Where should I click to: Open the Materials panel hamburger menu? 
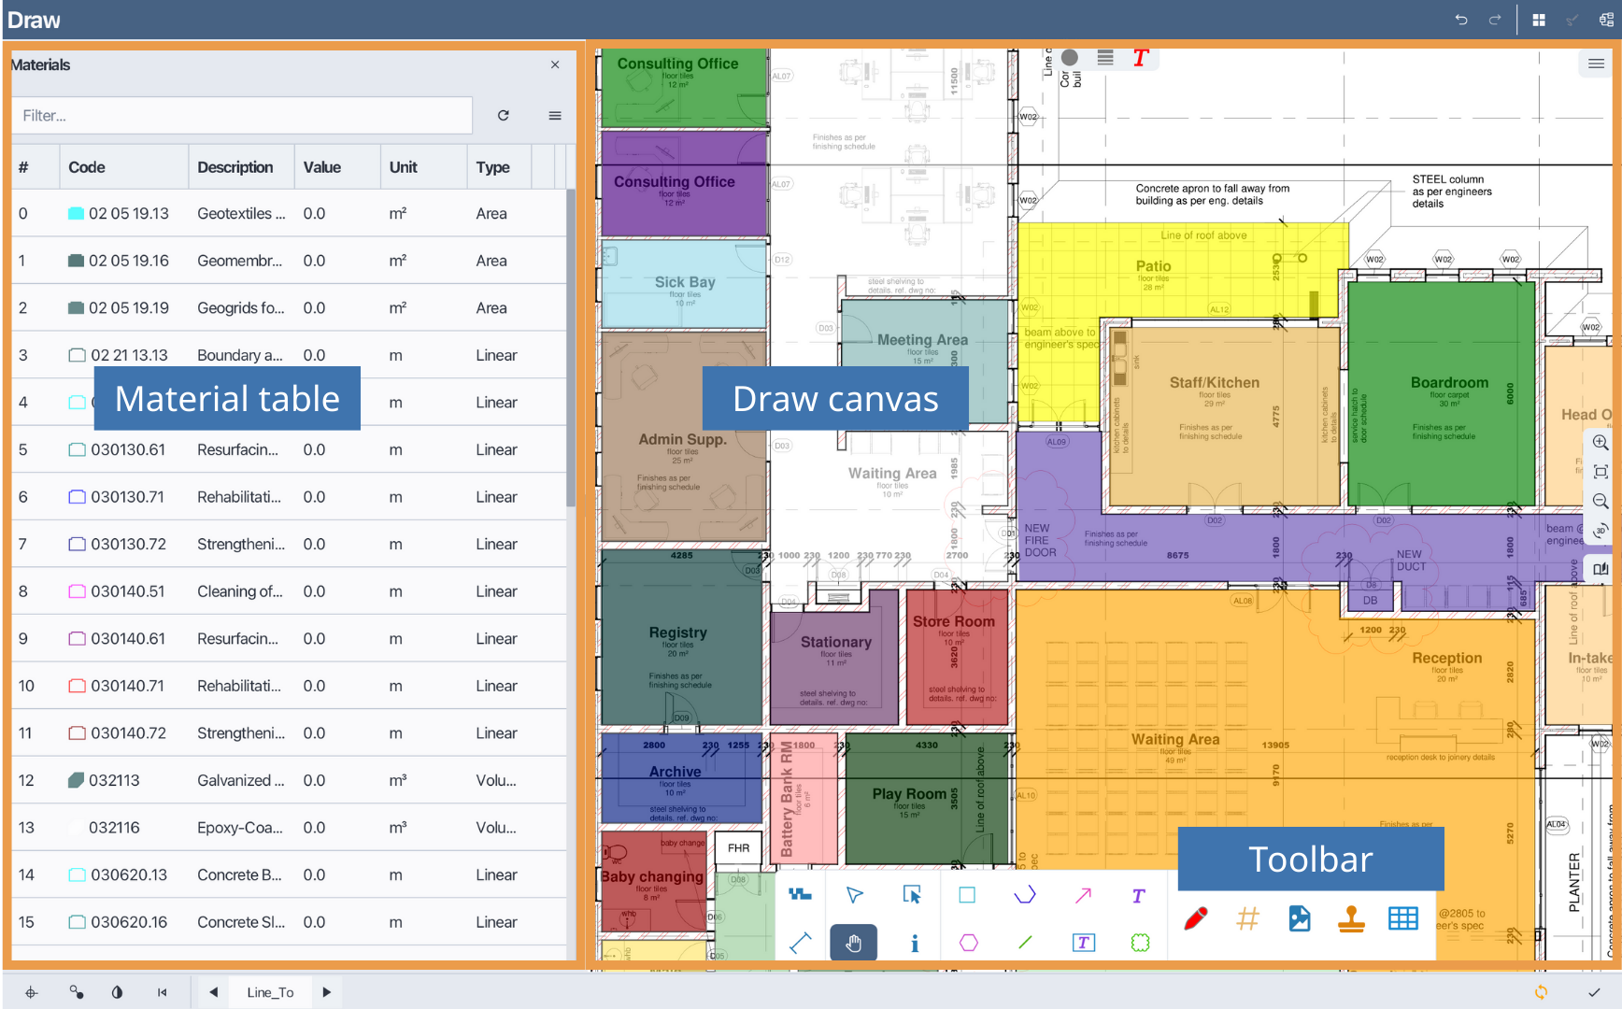(x=555, y=116)
